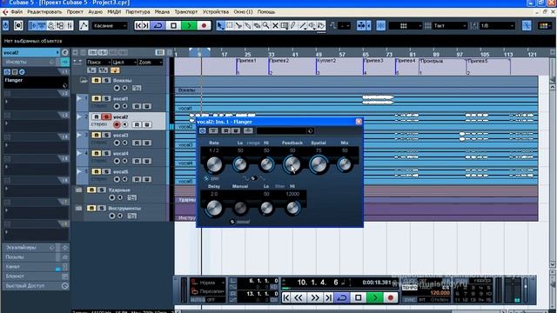The width and height of the screenshot is (557, 313).
Task: Mute the vocal1 track
Action: point(96,98)
